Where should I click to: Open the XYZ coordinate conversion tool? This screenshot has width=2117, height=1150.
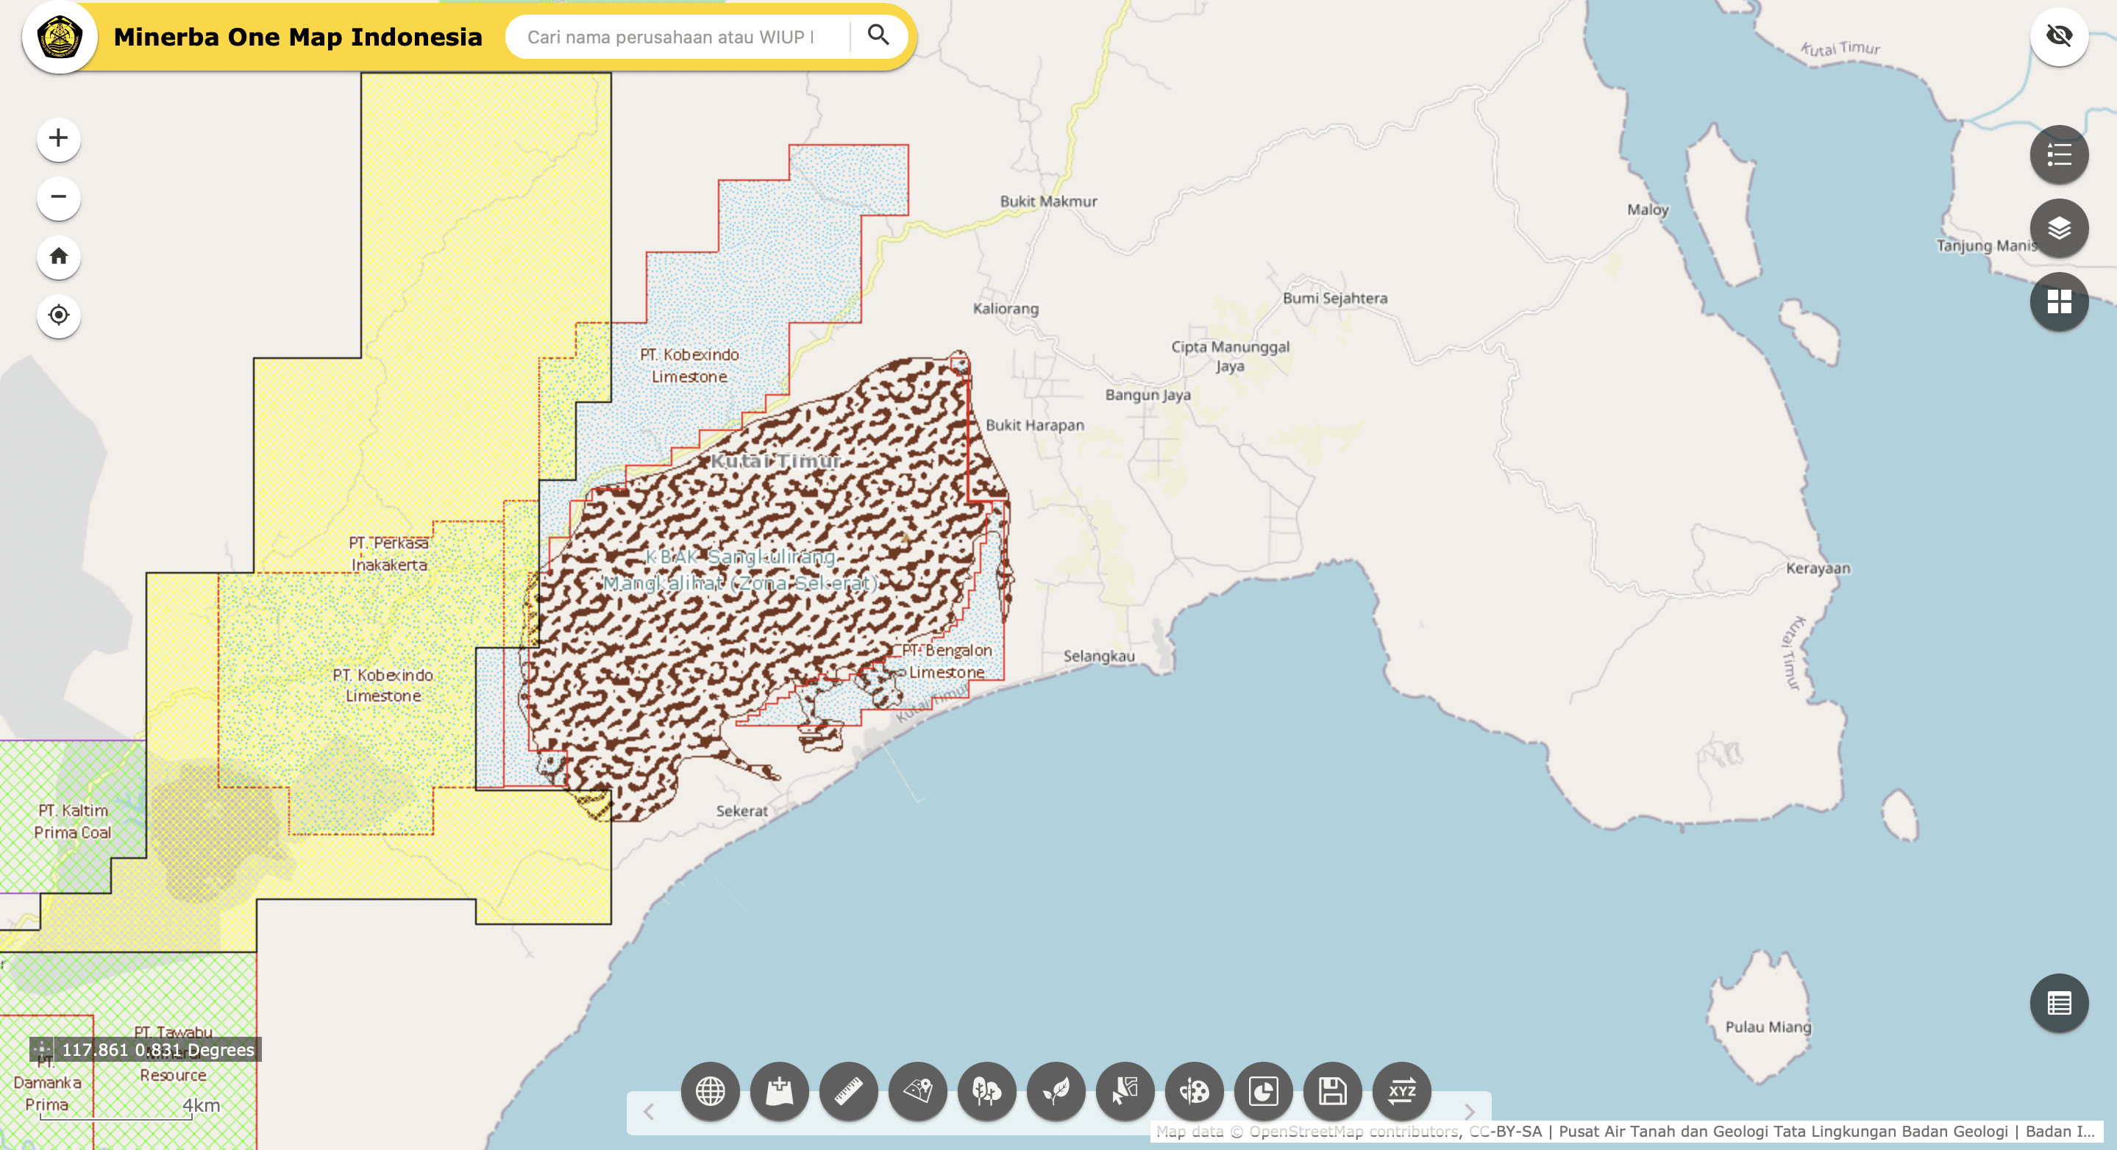click(x=1401, y=1091)
